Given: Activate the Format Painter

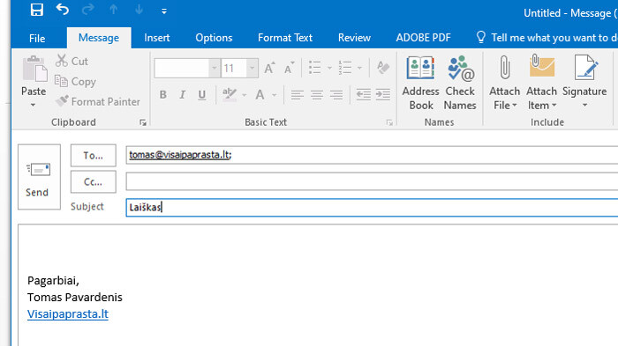Looking at the screenshot, I should (x=98, y=101).
